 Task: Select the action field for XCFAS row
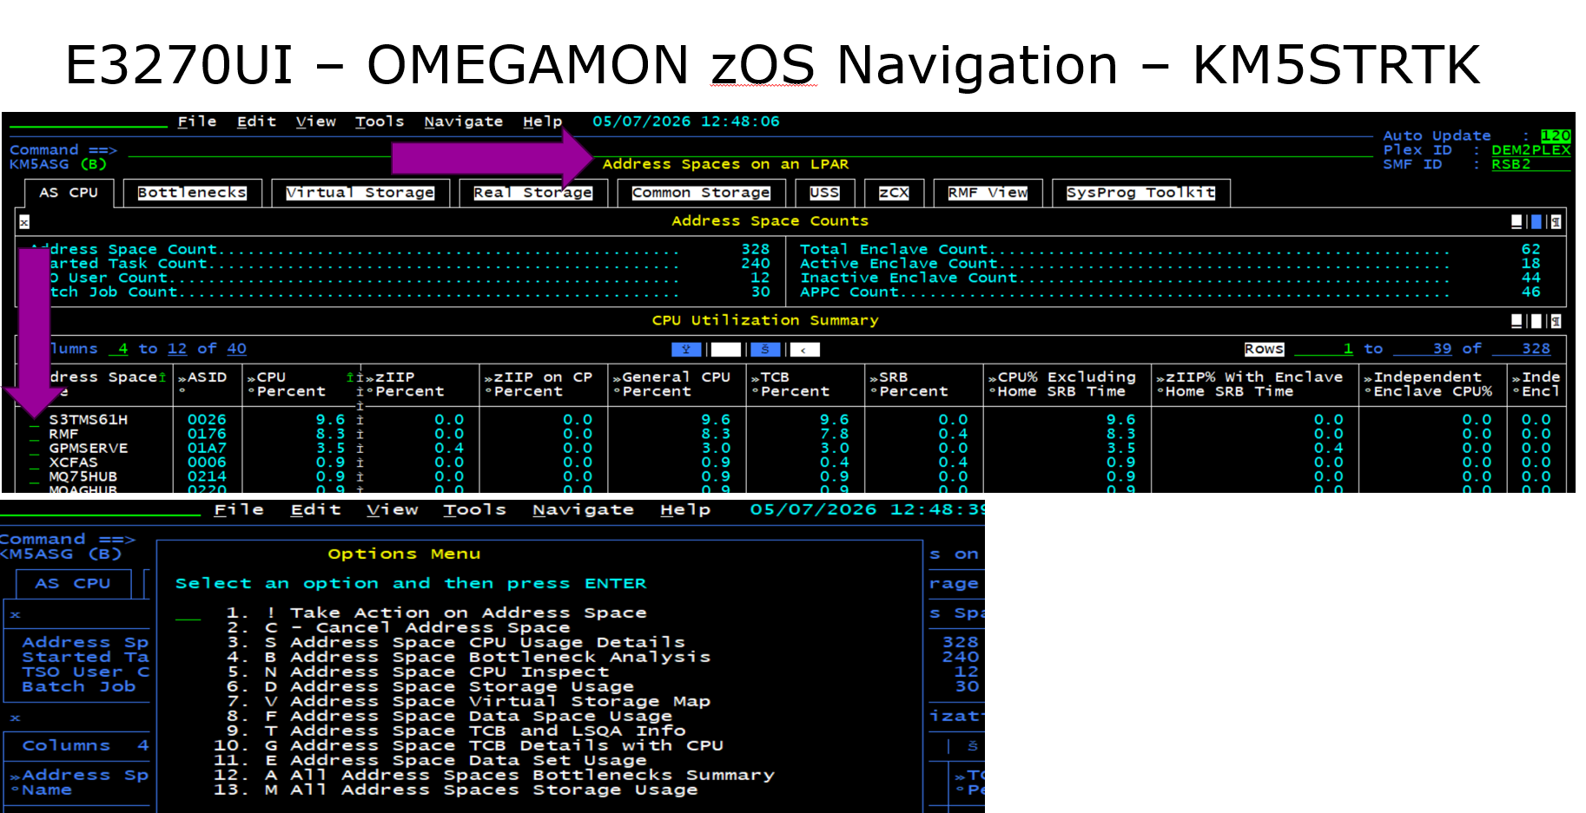[x=35, y=463]
